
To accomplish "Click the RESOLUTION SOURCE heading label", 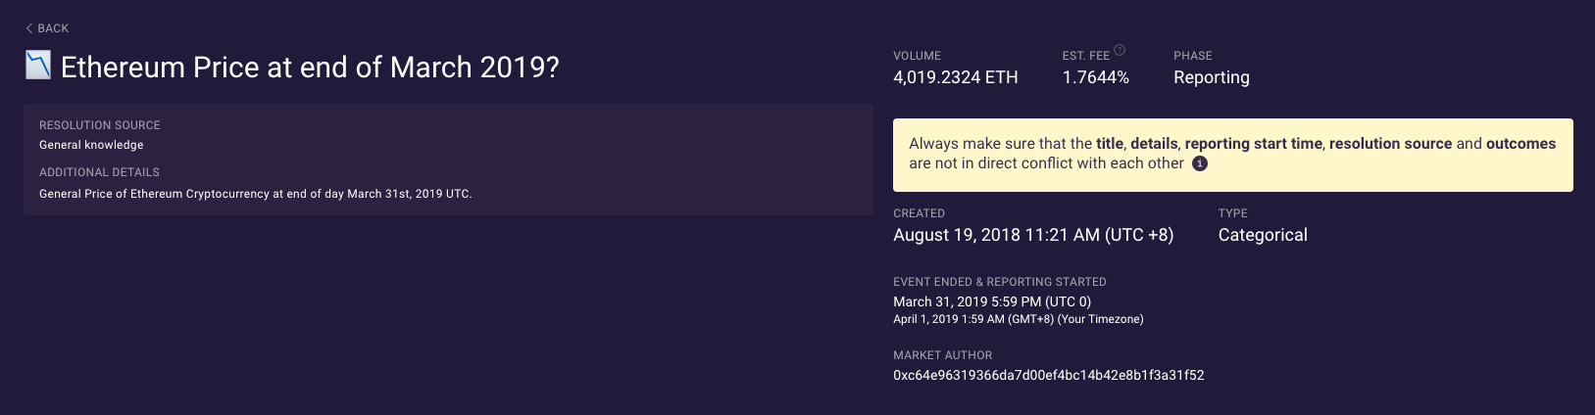I will 100,125.
